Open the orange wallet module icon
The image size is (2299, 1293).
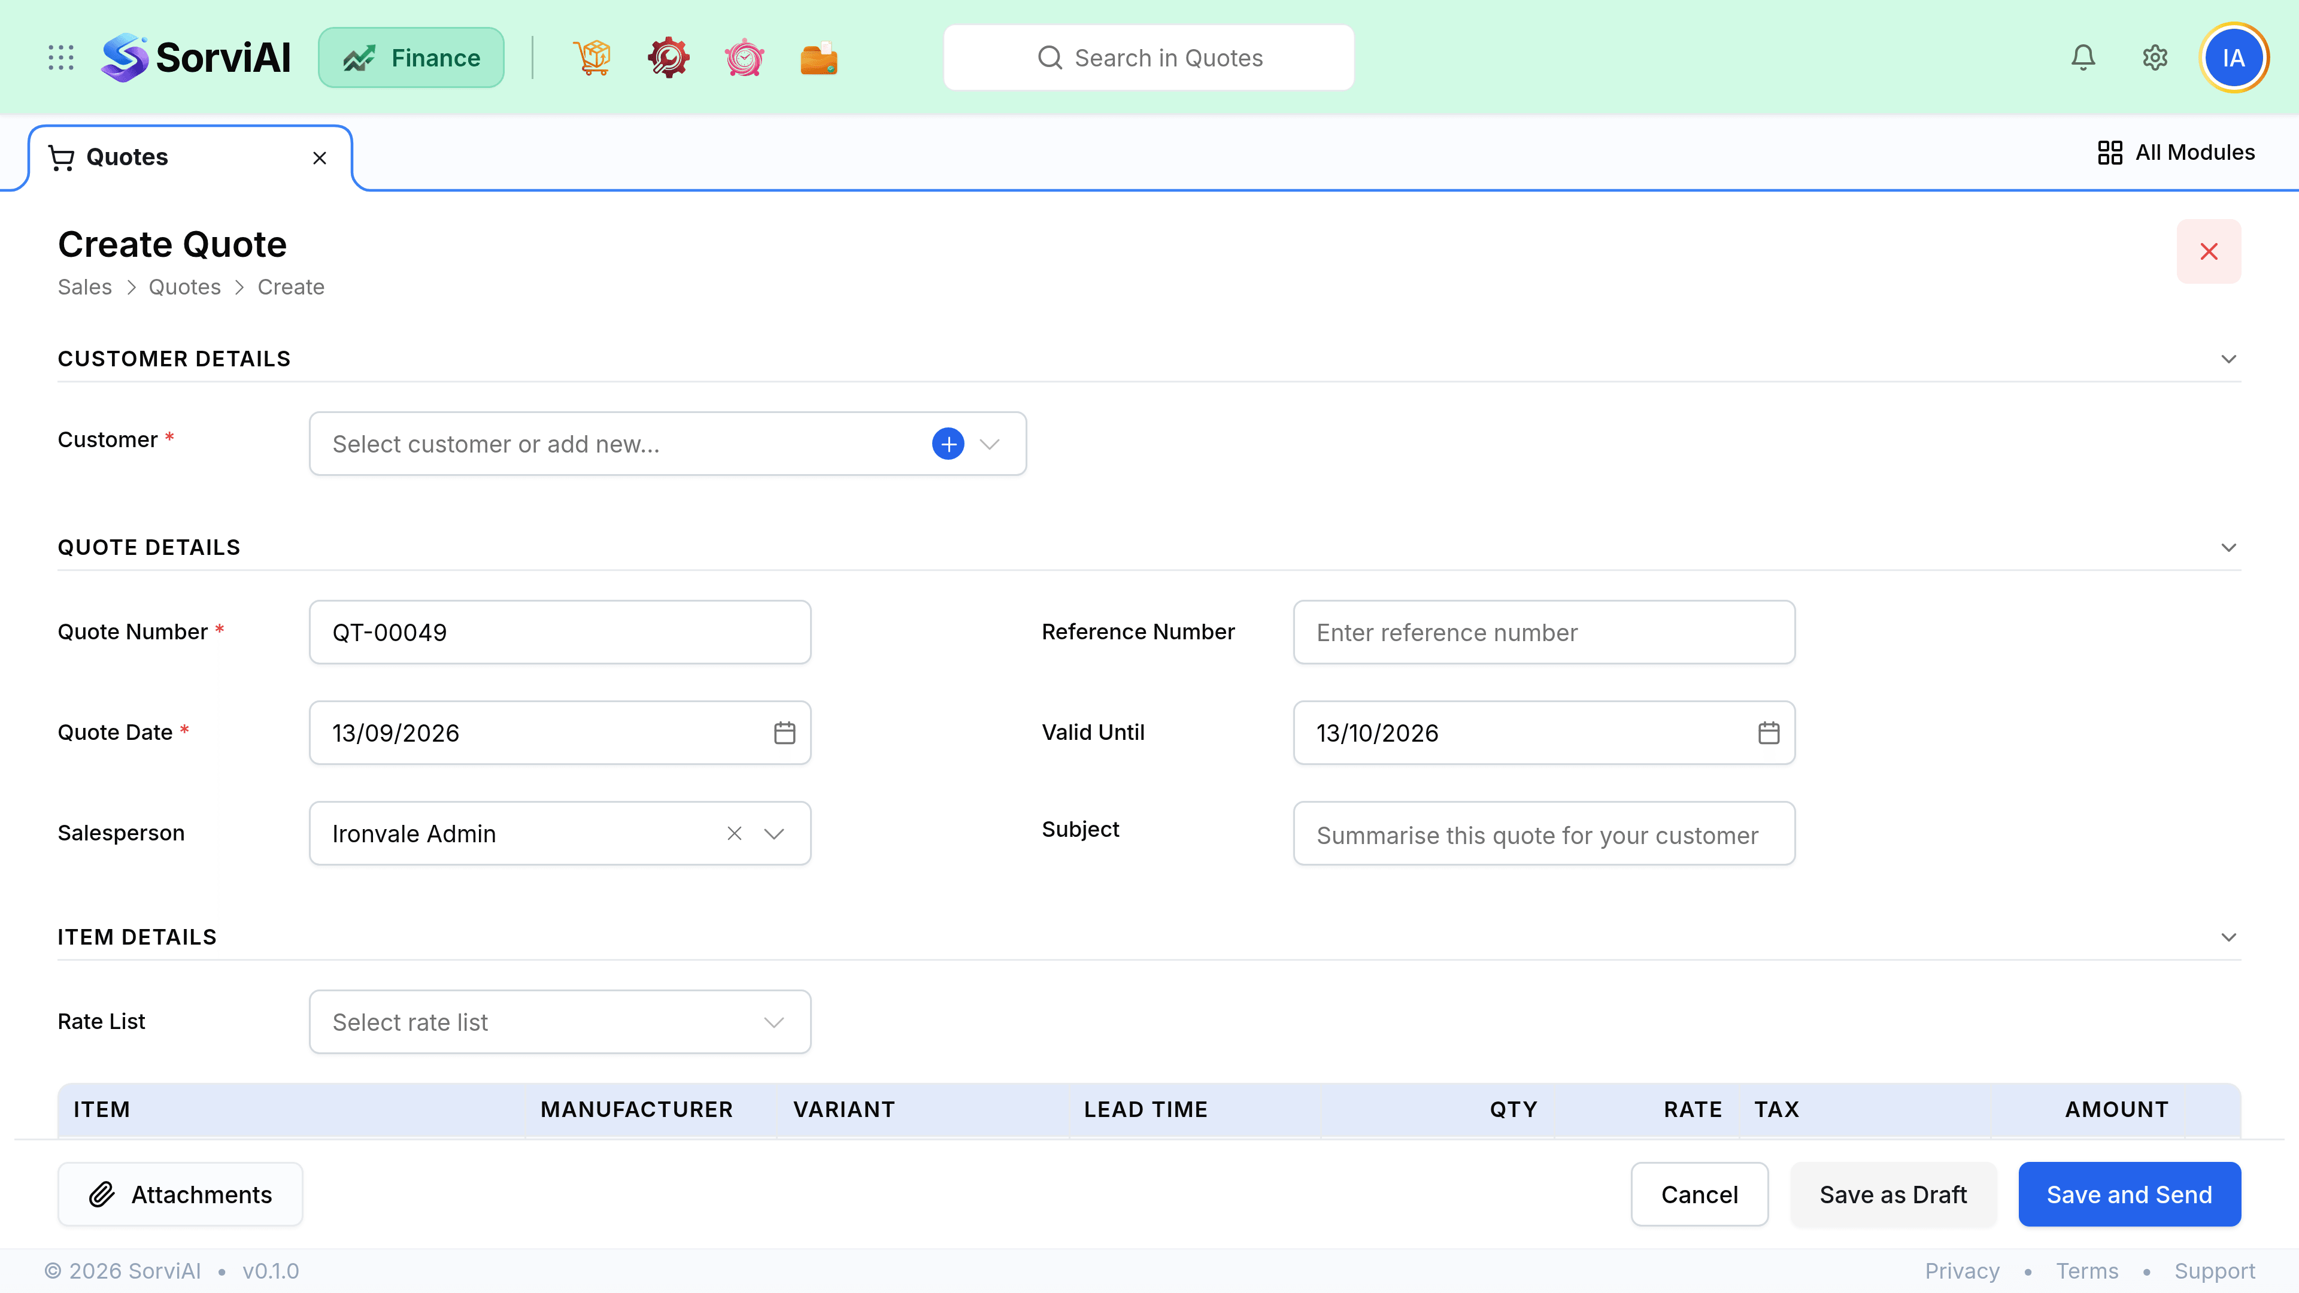819,58
